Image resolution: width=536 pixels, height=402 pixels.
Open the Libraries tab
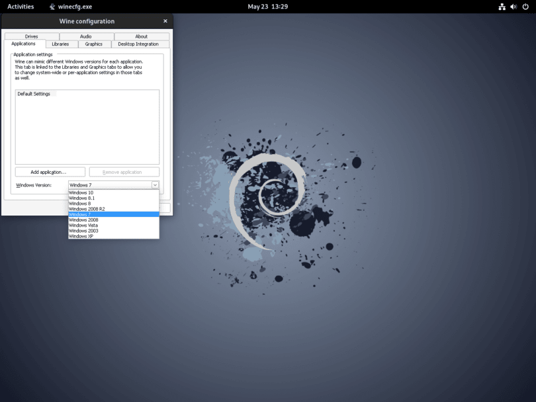(60, 44)
